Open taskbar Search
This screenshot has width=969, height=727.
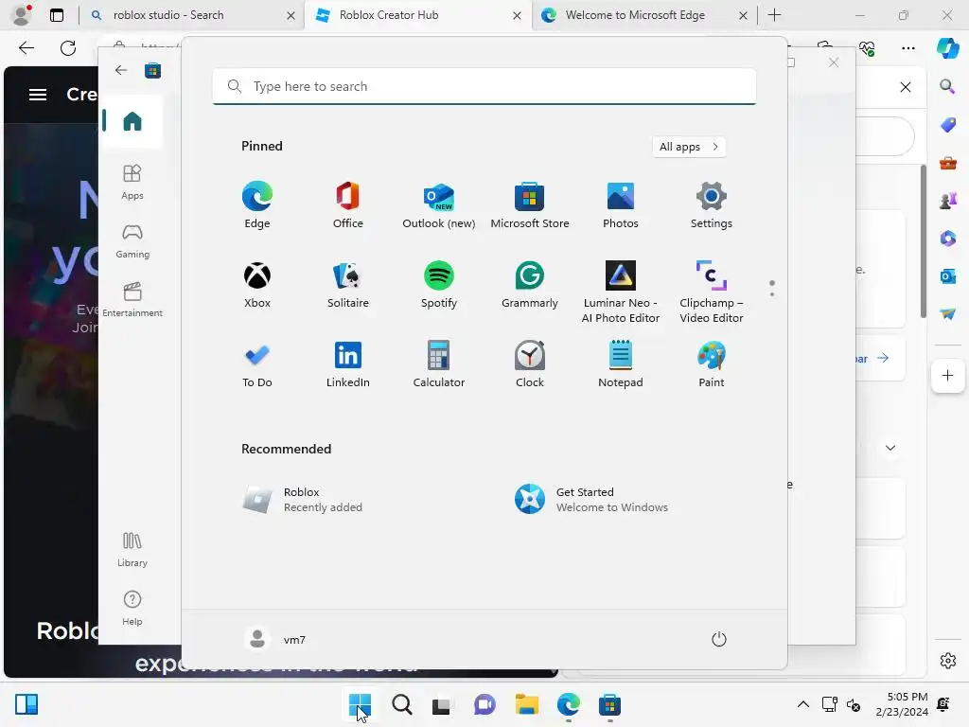click(401, 704)
